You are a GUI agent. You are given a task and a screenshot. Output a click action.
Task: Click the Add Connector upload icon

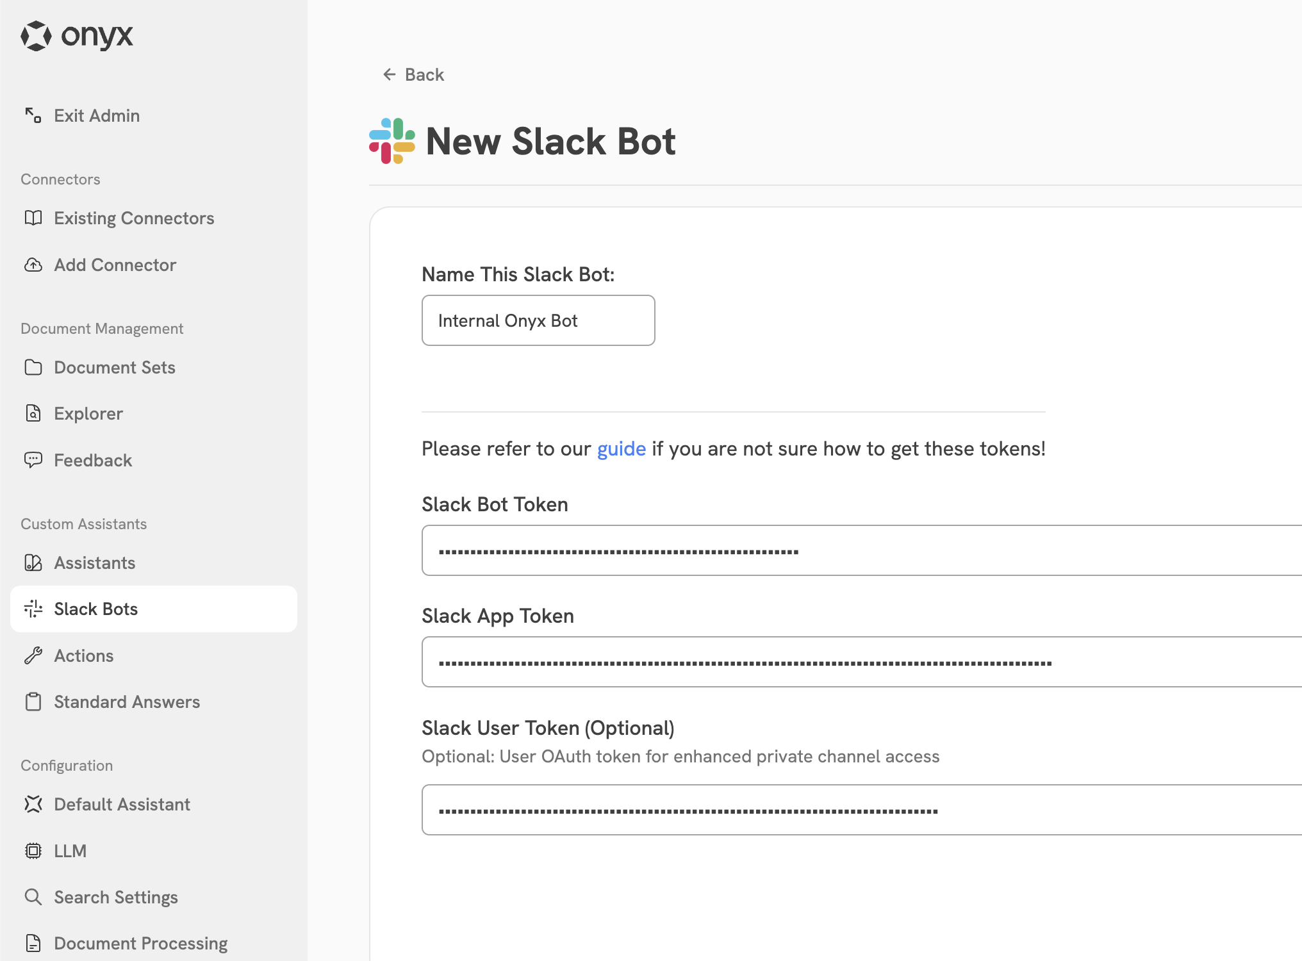pyautogui.click(x=33, y=265)
